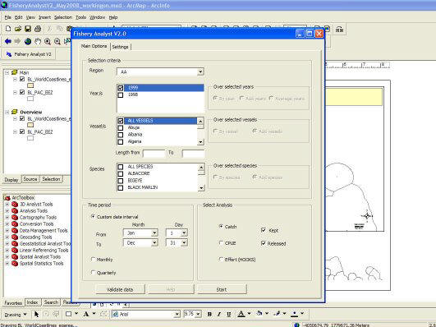Open the Region dropdown
The height and width of the screenshot is (327, 436).
click(x=200, y=72)
